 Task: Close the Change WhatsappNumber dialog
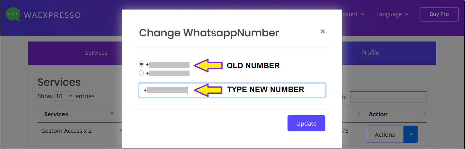click(323, 31)
